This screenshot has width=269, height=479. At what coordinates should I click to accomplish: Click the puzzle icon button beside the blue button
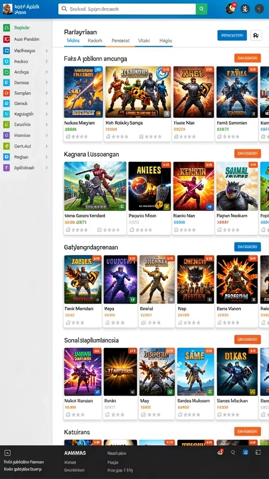point(256,36)
